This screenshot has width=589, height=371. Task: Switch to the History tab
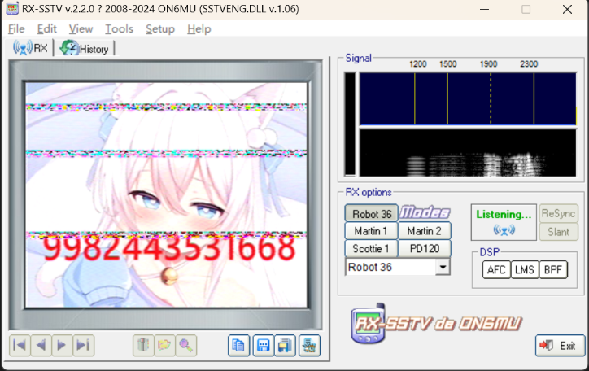pos(85,49)
